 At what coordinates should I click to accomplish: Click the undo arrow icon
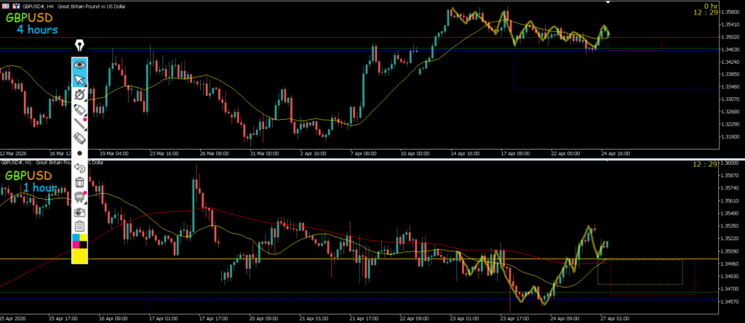click(x=80, y=168)
